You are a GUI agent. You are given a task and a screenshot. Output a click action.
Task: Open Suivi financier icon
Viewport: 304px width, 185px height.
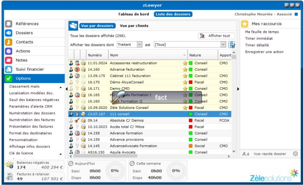click(x=9, y=70)
